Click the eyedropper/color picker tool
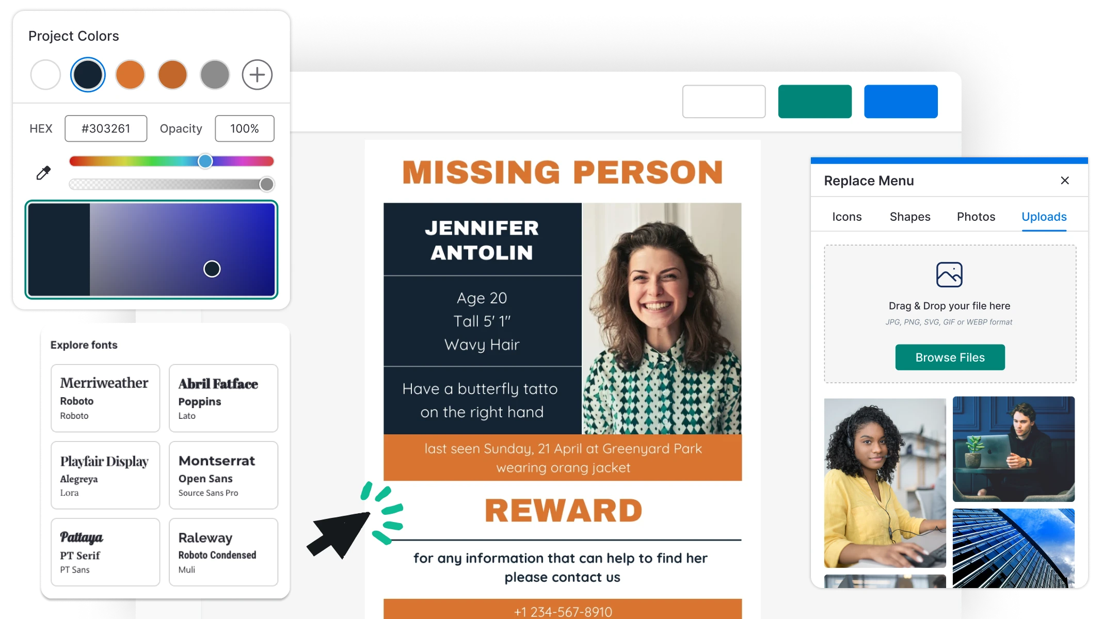The width and height of the screenshot is (1102, 619). (43, 172)
